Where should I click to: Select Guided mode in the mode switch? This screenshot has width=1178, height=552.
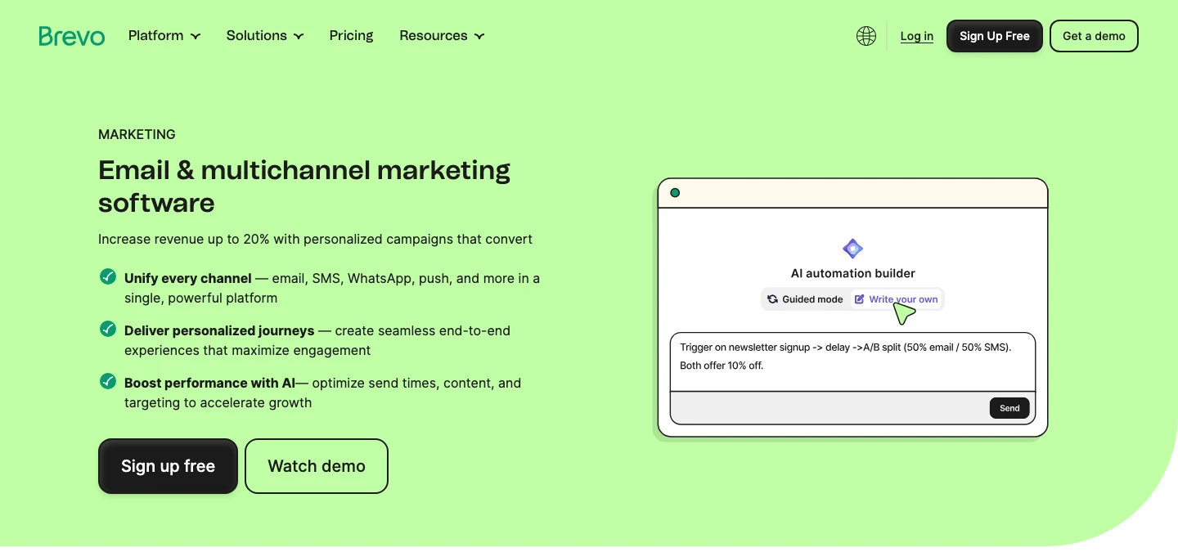click(x=805, y=299)
